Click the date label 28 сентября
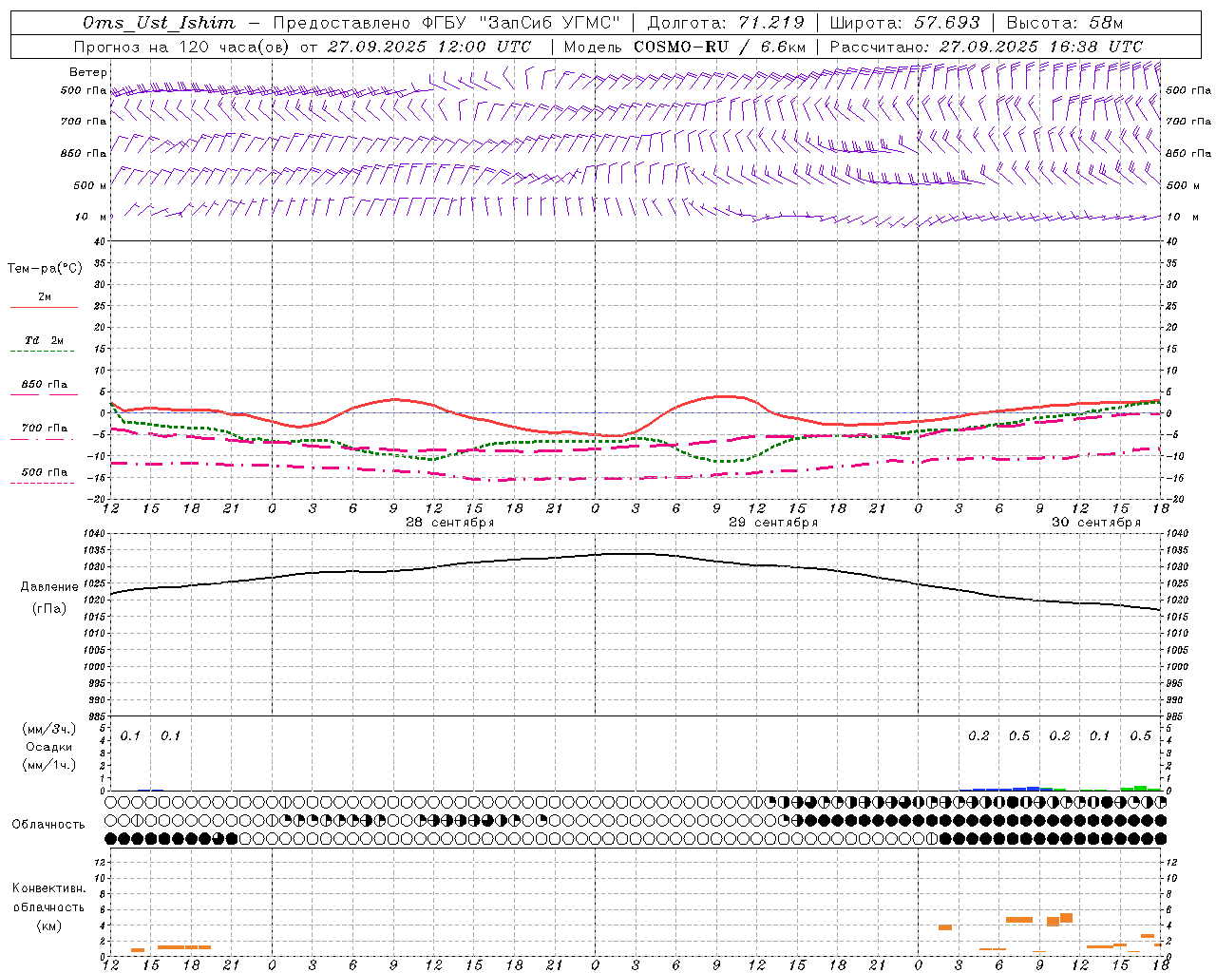Screen dimensions: 1216x973 click(x=450, y=523)
